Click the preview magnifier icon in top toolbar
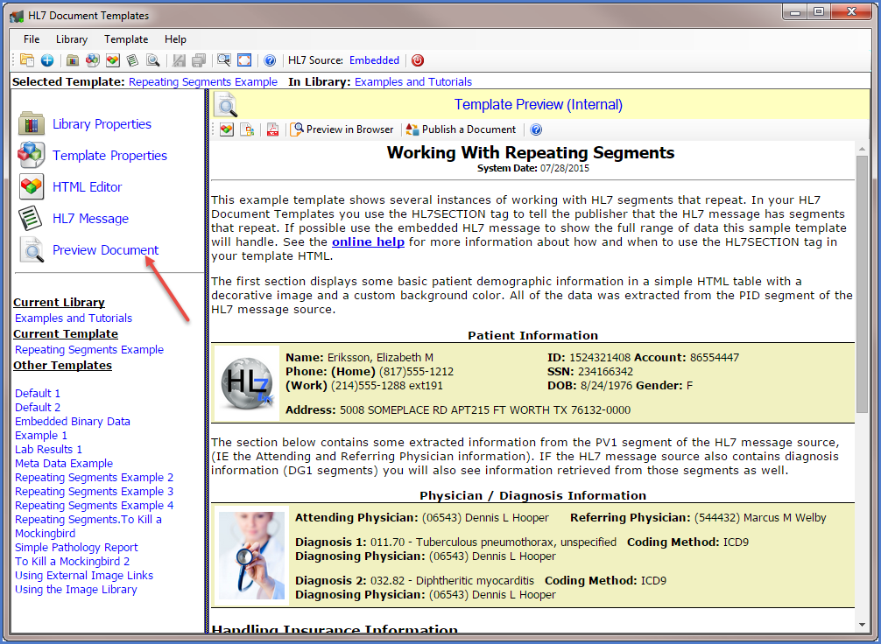 153,60
